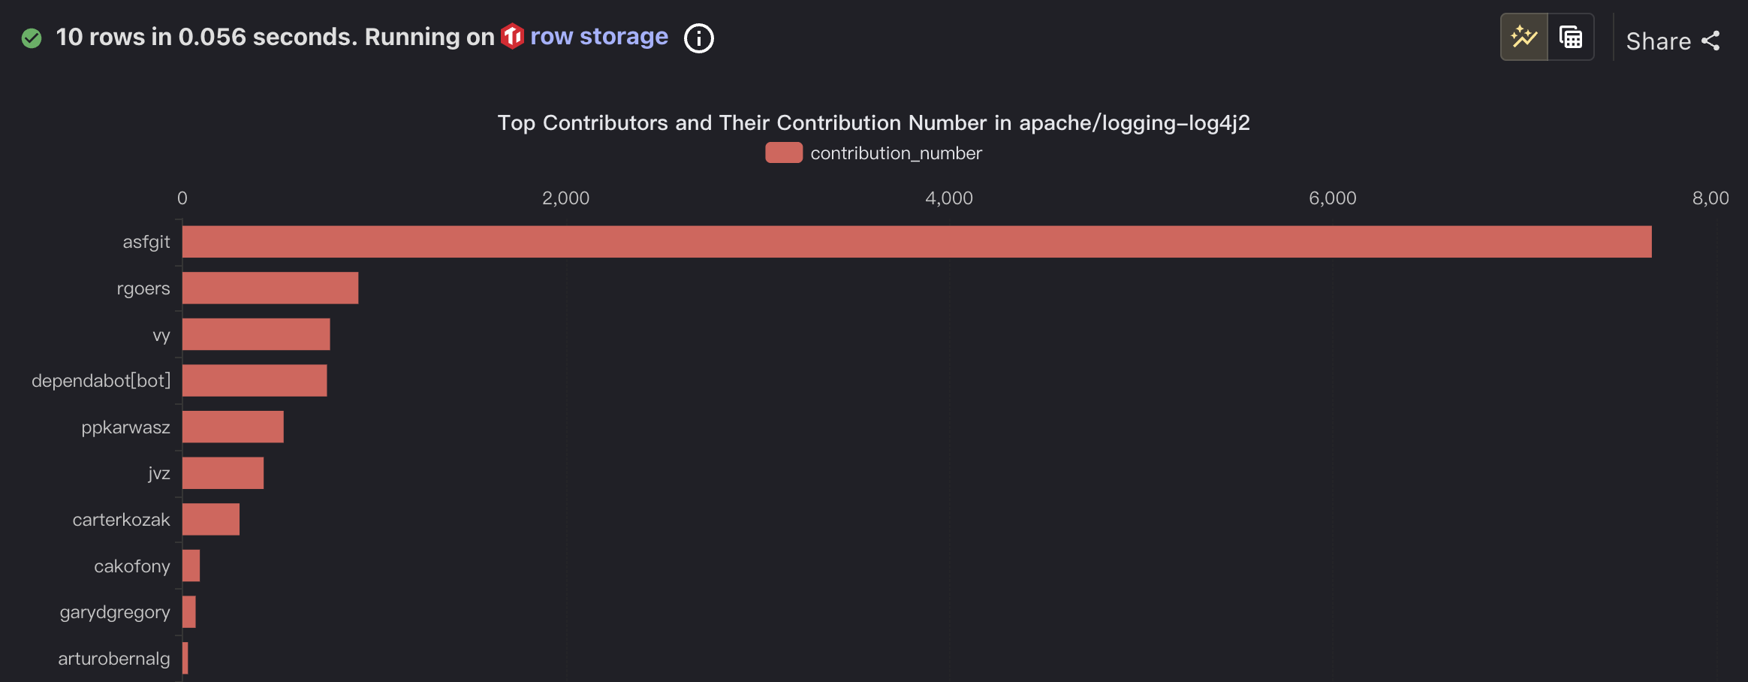
Task: Click the cakofony axis label
Action: (132, 566)
